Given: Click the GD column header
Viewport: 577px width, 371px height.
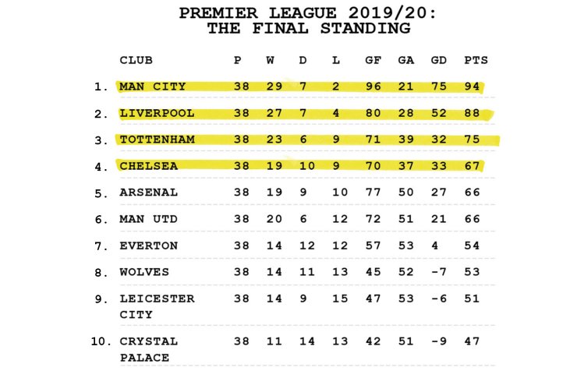Looking at the screenshot, I should click(439, 60).
